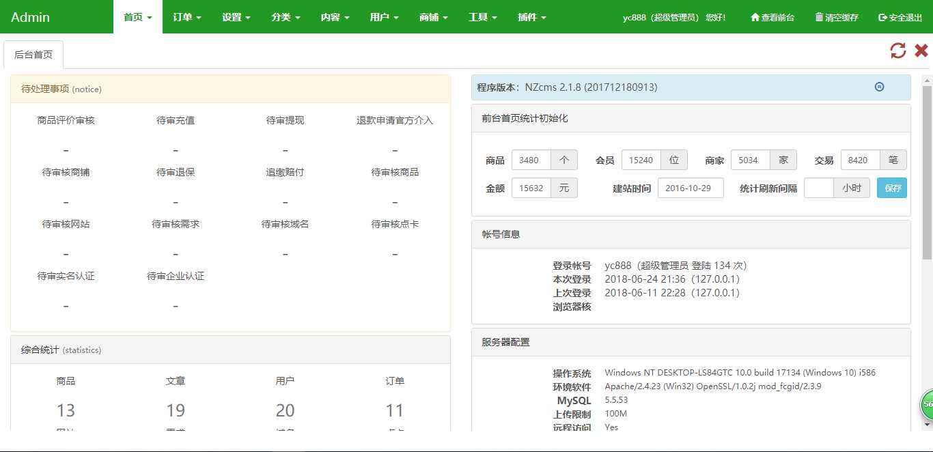The image size is (933, 452).
Task: Expand the 设置 menu
Action: (x=236, y=17)
